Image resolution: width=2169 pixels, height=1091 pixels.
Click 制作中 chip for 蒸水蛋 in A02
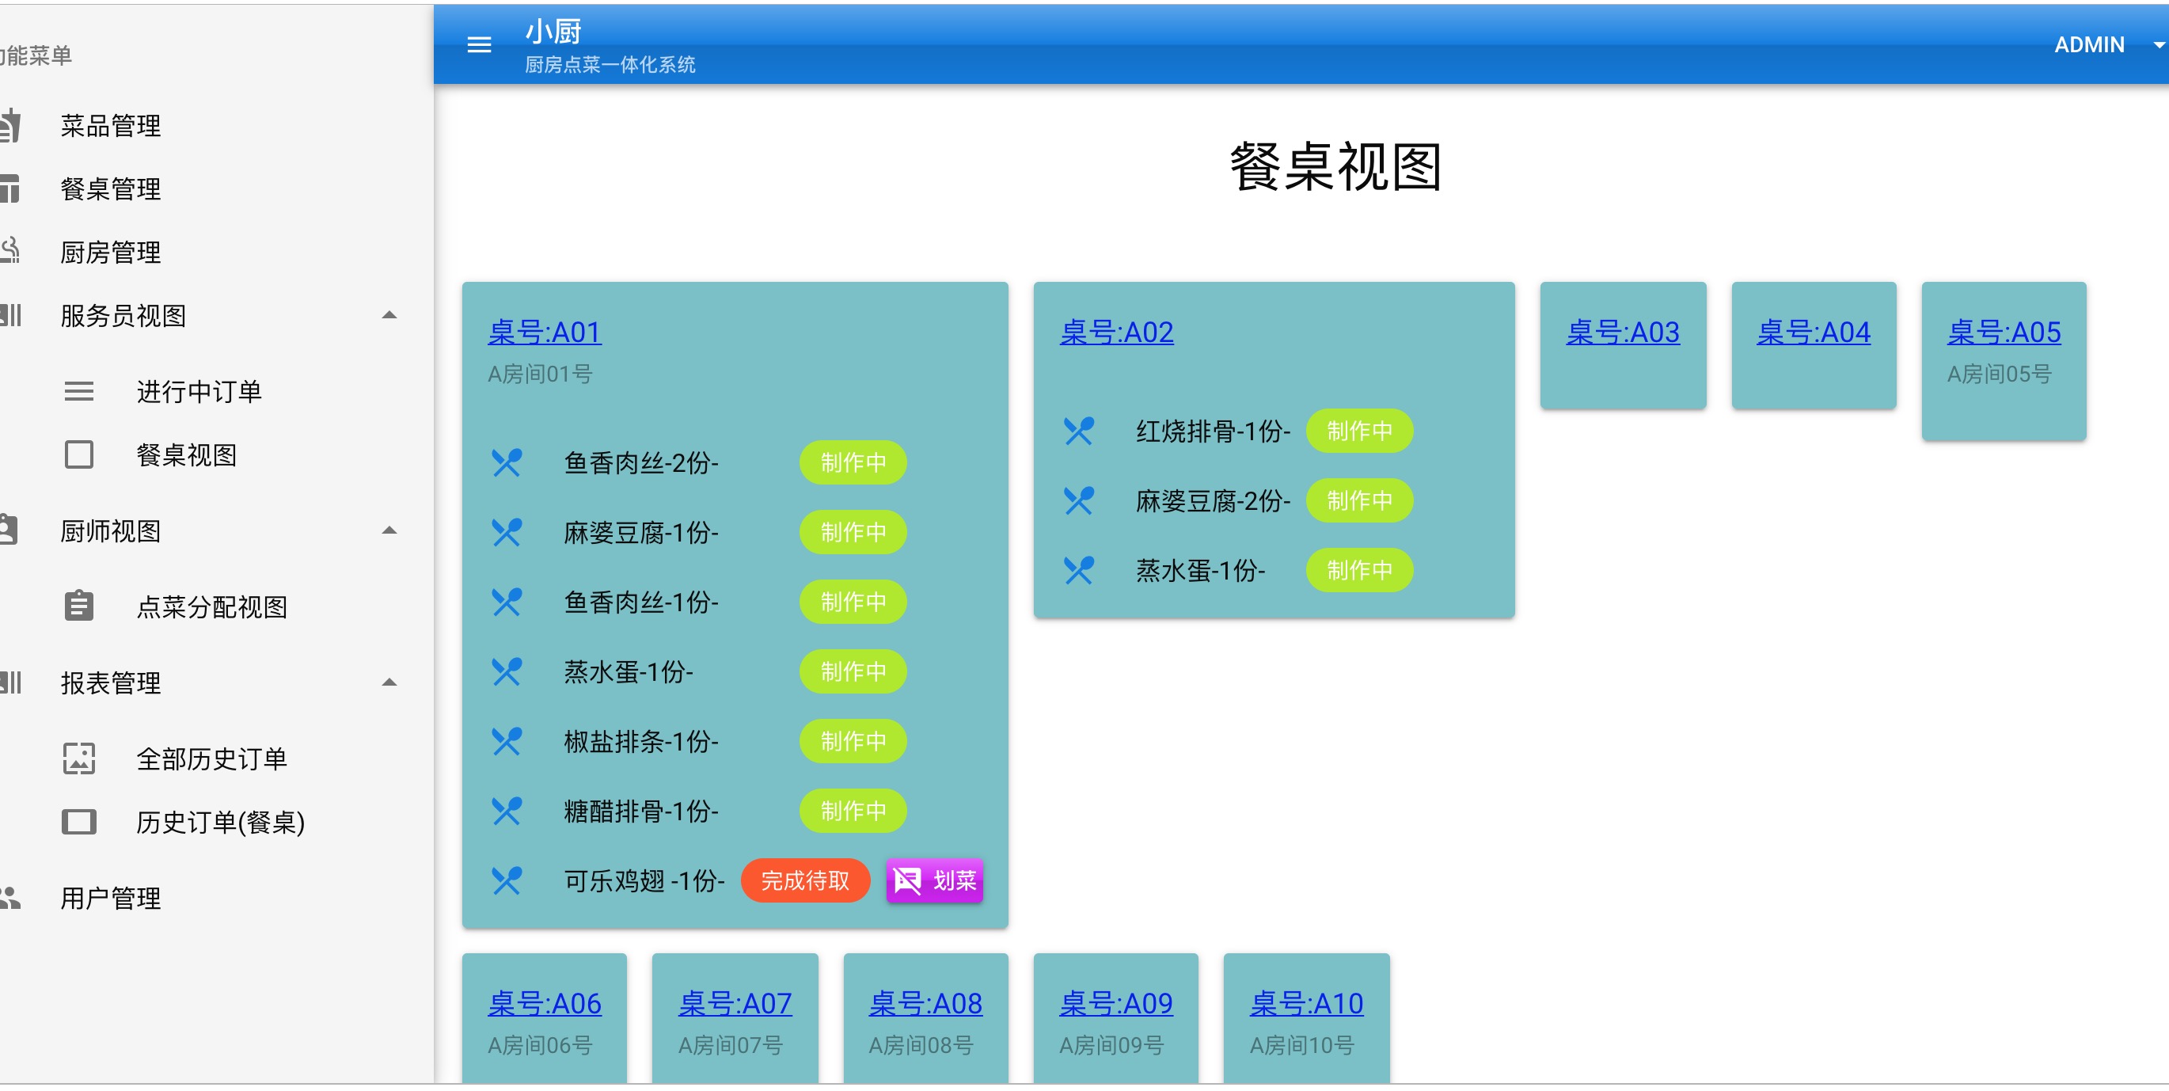[x=1358, y=570]
